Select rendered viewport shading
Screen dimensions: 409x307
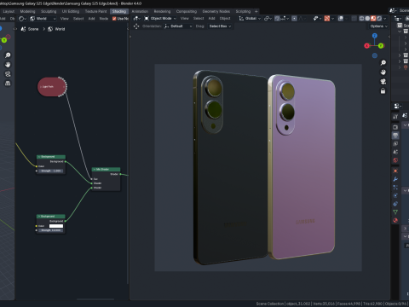point(379,18)
